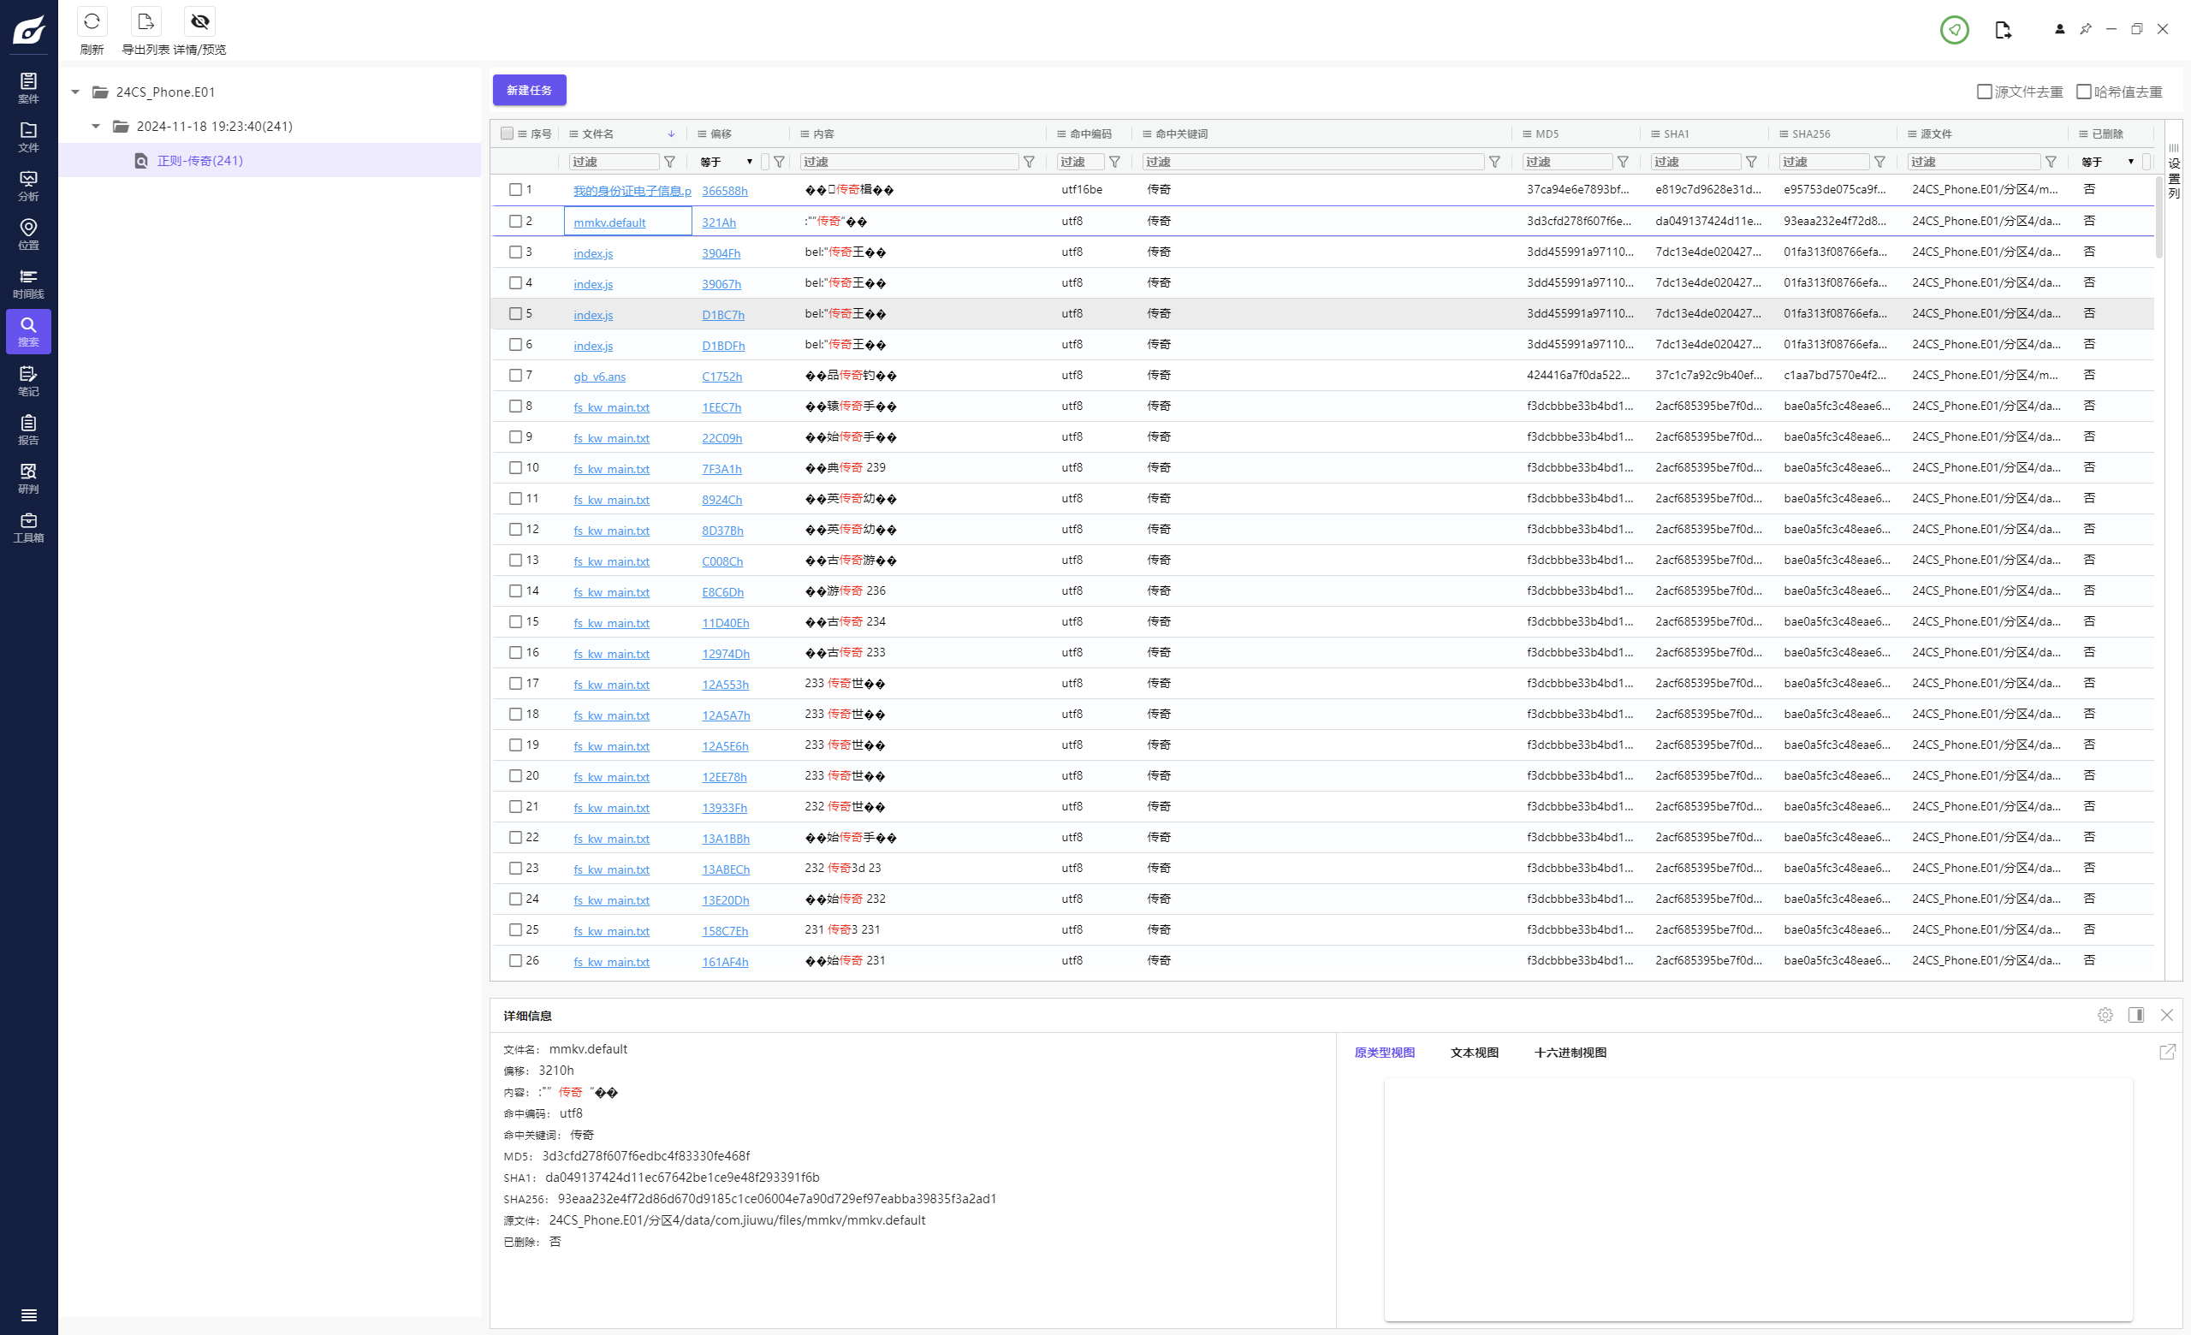Click 文件名 filter input field
Image resolution: width=2191 pixels, height=1335 pixels.
(615, 162)
